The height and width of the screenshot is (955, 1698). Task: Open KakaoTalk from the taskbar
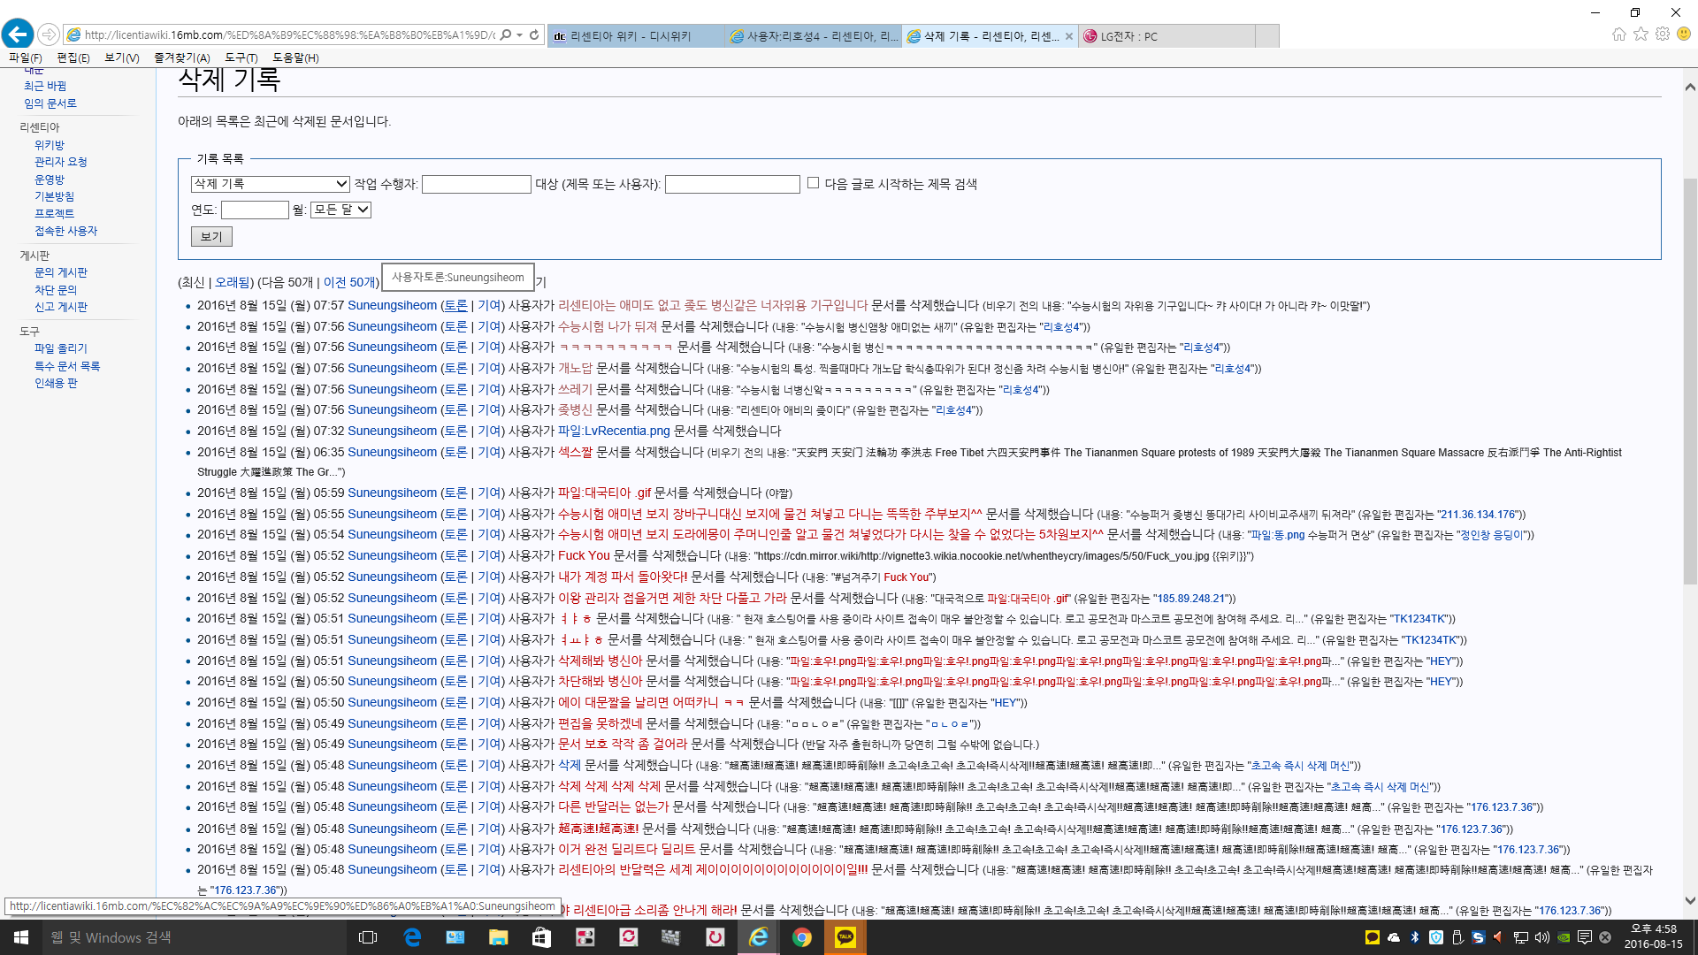pyautogui.click(x=845, y=937)
